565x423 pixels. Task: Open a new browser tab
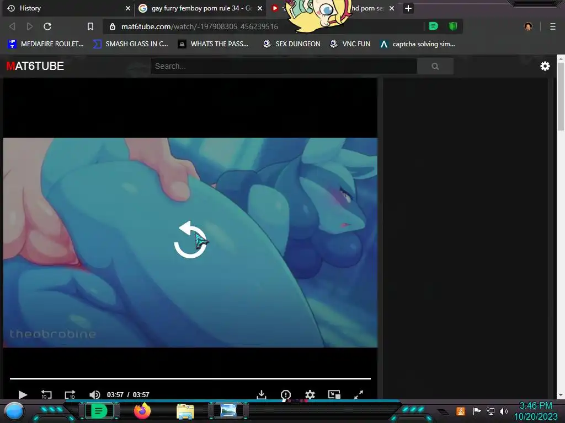coord(408,8)
